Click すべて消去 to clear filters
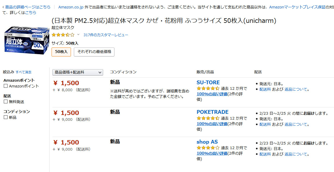 (23, 72)
